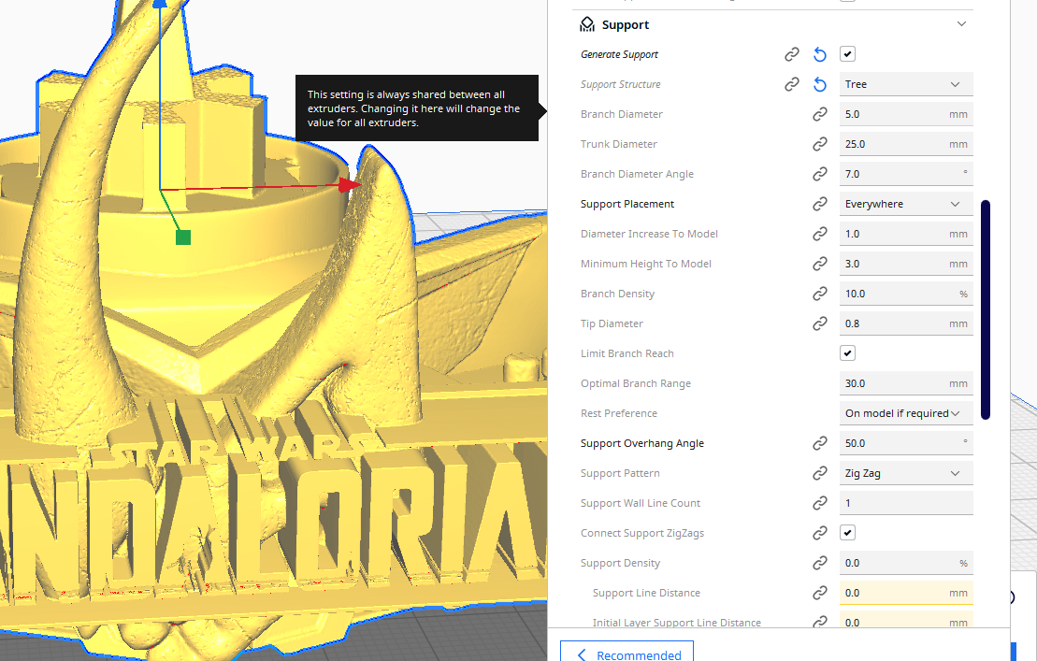The width and height of the screenshot is (1037, 661).
Task: Uncheck Limit Branch Reach
Action: [846, 352]
